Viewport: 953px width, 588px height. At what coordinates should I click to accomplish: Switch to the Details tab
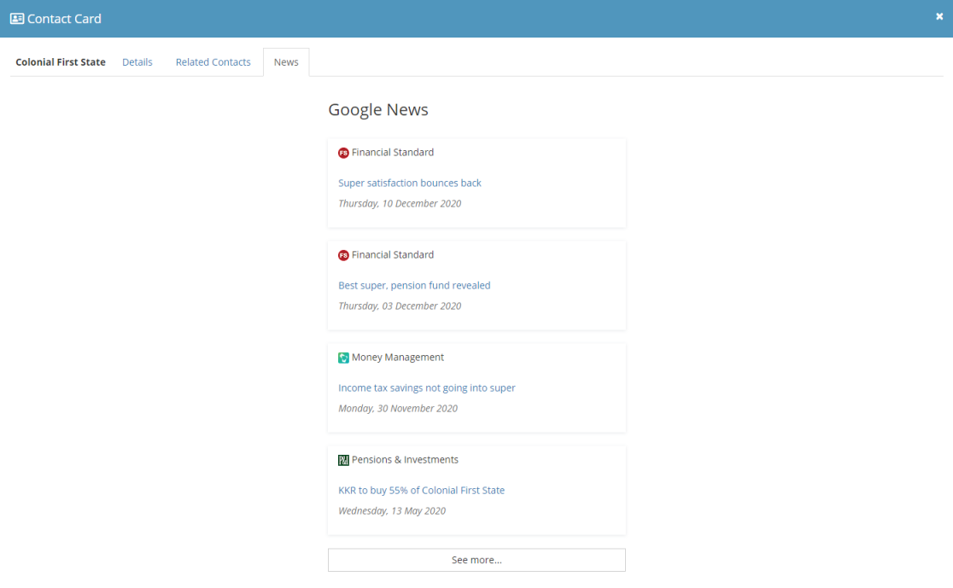(x=137, y=62)
